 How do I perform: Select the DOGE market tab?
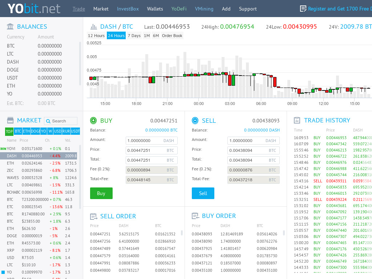point(35,132)
